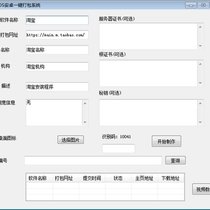The width and height of the screenshot is (210, 210).
Task: Click the 查询 button
Action: pyautogui.click(x=176, y=160)
